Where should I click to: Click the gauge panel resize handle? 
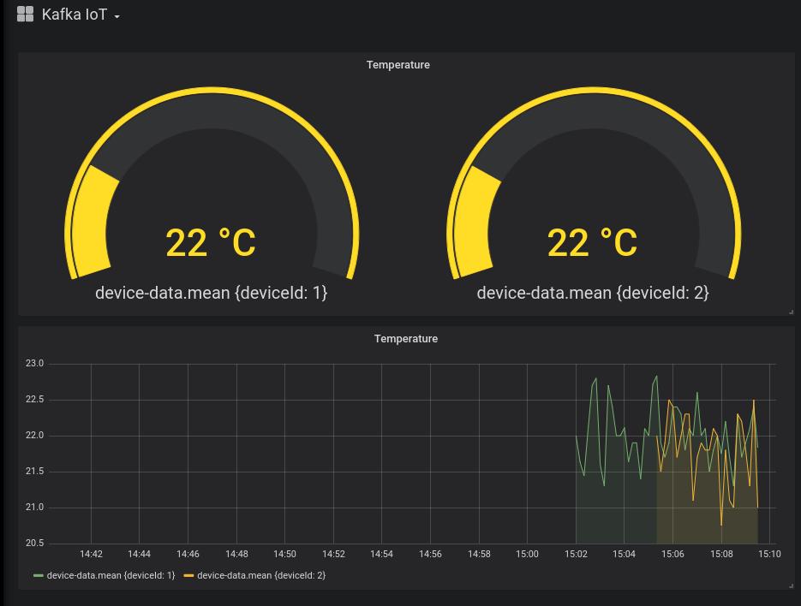pos(792,312)
